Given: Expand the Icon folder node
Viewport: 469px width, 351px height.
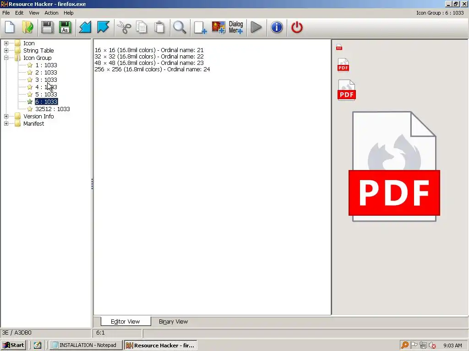Looking at the screenshot, I should 6,43.
